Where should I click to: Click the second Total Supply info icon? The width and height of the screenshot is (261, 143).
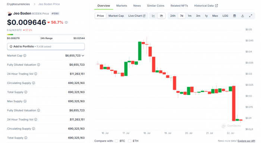coord(26,138)
